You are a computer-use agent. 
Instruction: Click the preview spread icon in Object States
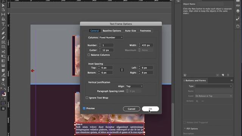tap(185, 75)
